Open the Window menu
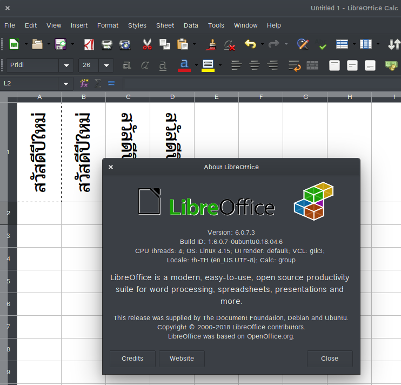 point(245,25)
